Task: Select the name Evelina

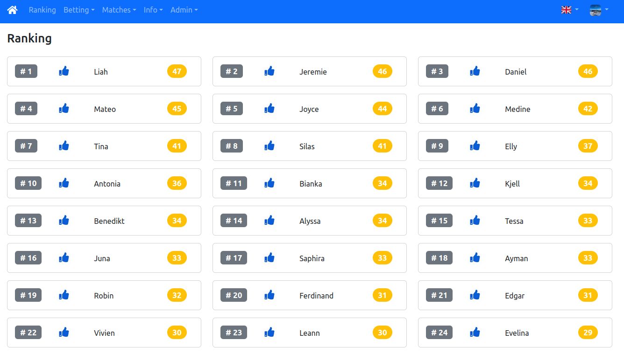Action: click(517, 333)
